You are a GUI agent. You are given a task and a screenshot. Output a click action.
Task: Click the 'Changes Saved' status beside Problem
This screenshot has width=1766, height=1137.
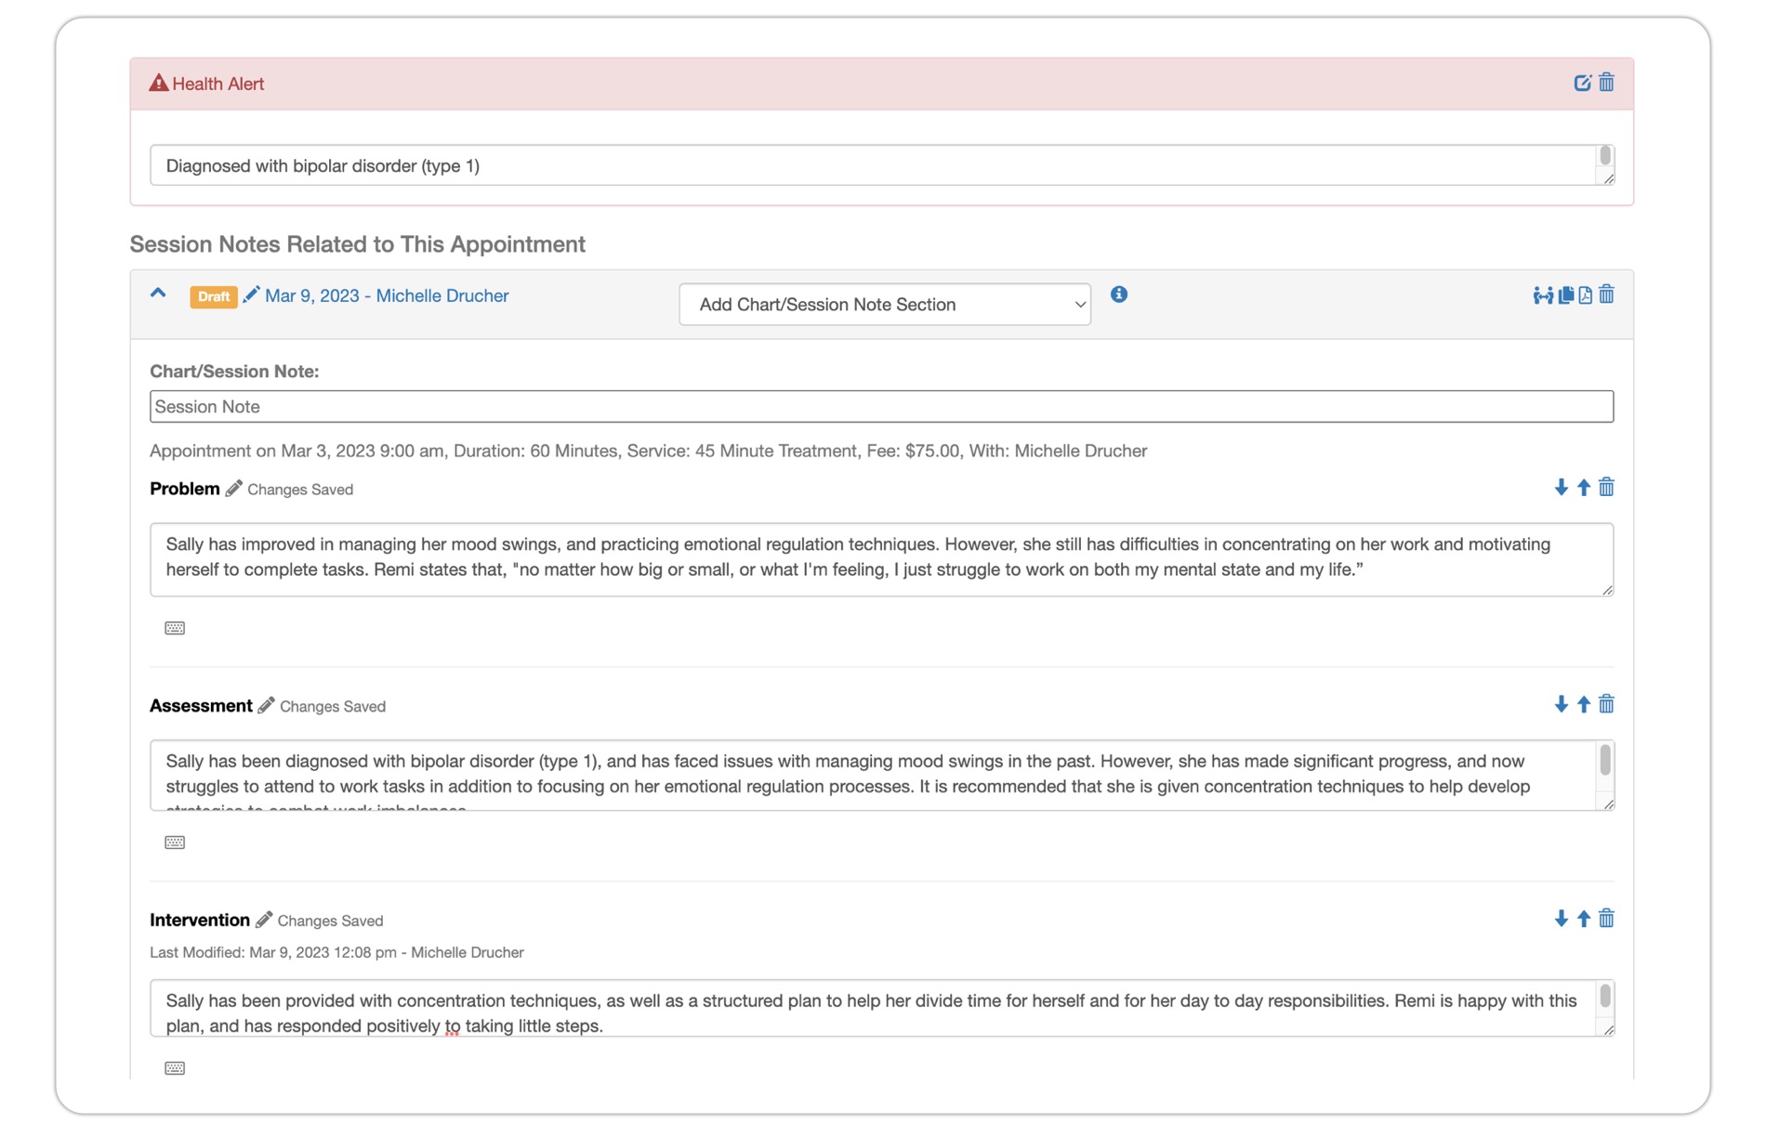click(300, 490)
